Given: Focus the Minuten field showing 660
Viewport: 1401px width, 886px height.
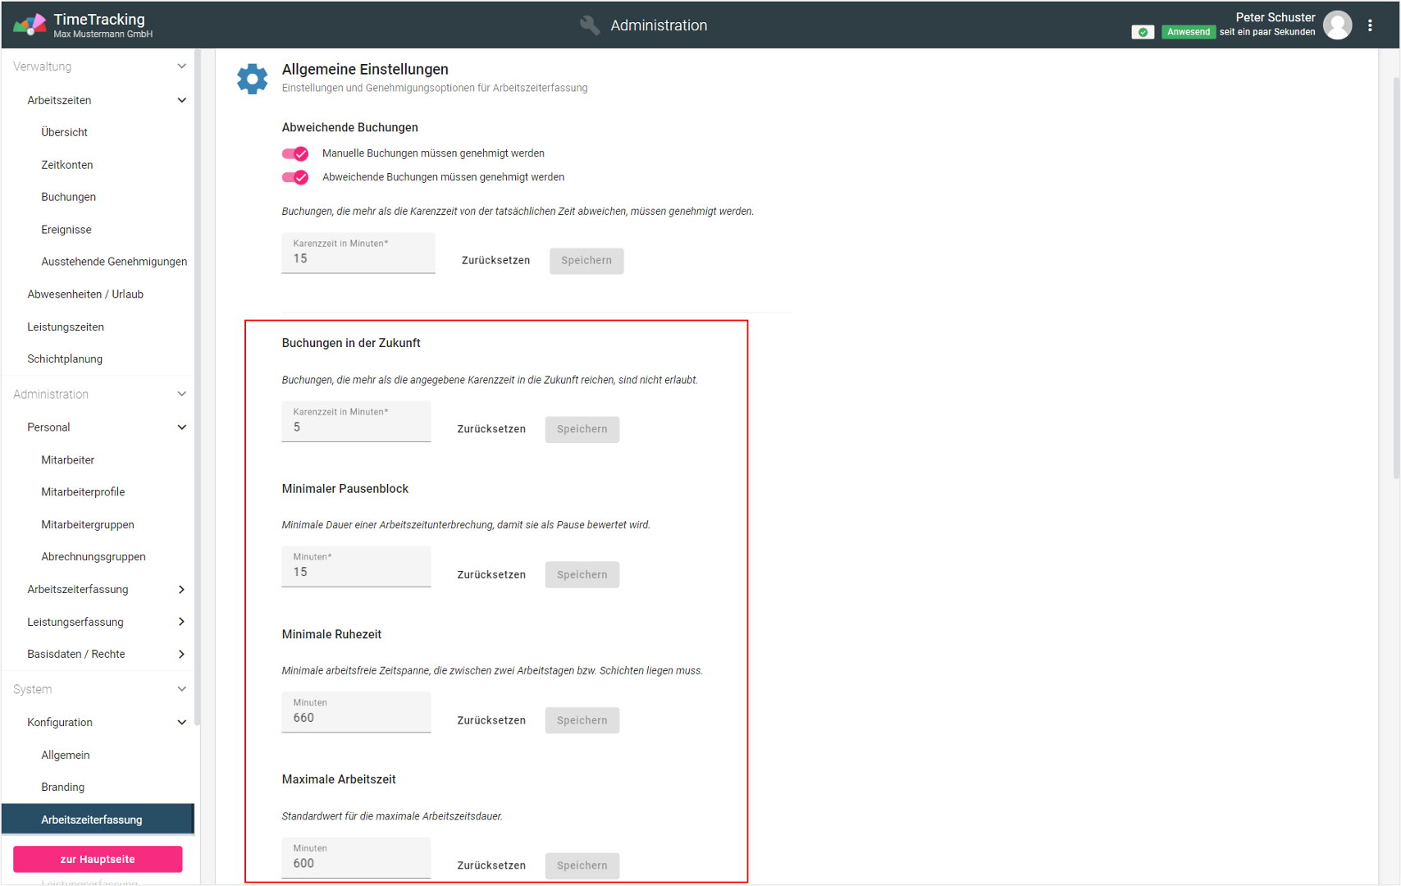Looking at the screenshot, I should pyautogui.click(x=356, y=712).
